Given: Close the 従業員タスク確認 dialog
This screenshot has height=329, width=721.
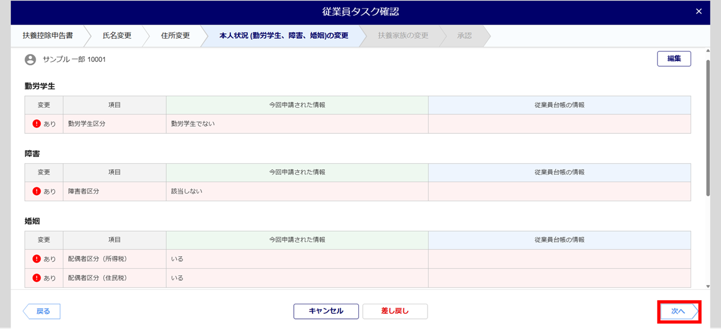Looking at the screenshot, I should point(698,12).
